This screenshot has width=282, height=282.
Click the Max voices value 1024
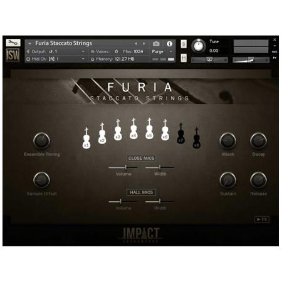tap(138, 51)
